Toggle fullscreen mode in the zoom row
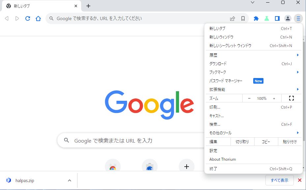Viewport: 306px width, 190px height. (291, 98)
